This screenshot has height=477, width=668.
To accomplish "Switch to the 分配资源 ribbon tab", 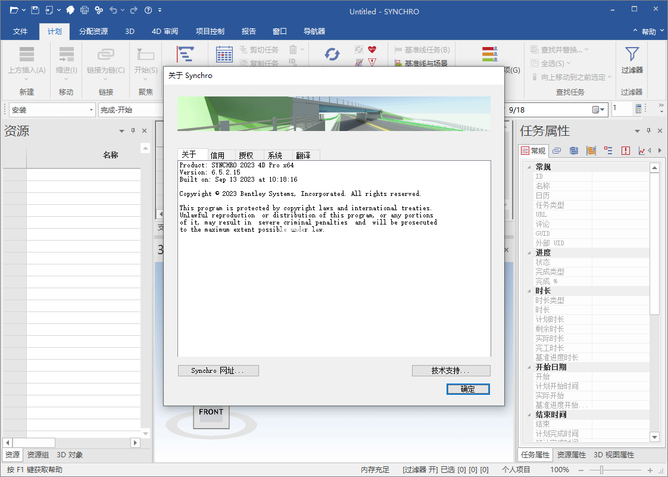I will click(x=93, y=31).
